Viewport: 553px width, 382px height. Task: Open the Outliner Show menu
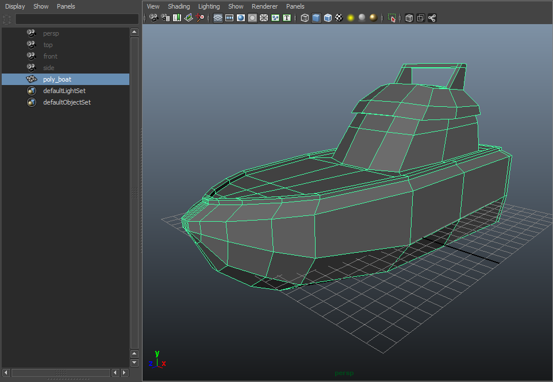coord(41,6)
